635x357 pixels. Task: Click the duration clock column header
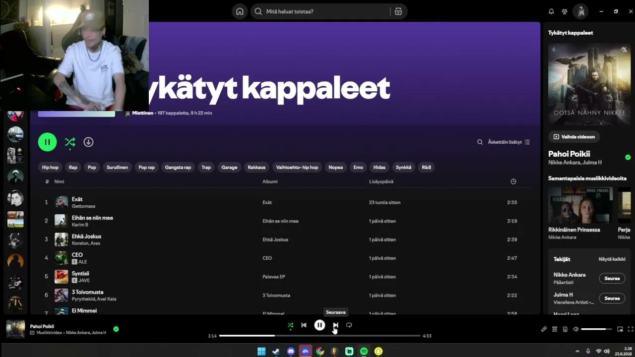513,181
